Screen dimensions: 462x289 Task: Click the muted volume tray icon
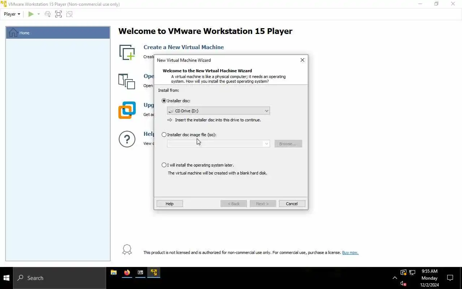[x=404, y=283]
